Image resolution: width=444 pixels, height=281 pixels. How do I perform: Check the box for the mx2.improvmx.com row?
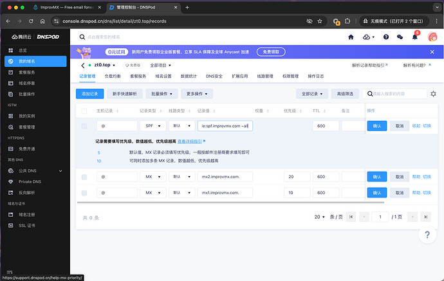click(84, 176)
